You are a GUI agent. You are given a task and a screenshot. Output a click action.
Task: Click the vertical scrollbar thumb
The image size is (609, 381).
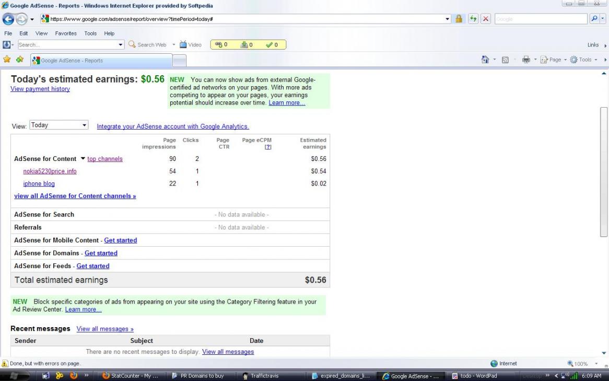click(x=604, y=171)
